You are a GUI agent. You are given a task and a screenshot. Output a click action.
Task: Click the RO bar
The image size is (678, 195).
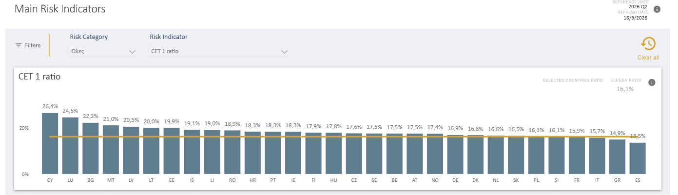click(232, 152)
